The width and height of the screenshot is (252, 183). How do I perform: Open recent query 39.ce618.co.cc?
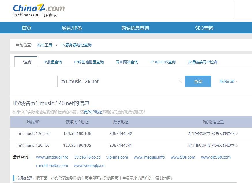click(87, 157)
